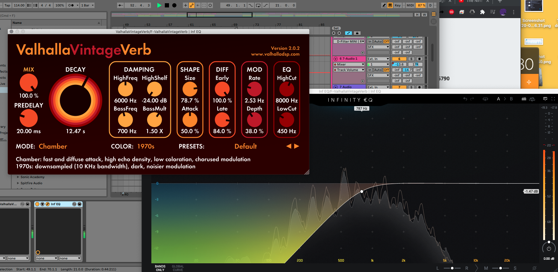Image resolution: width=558 pixels, height=272 pixels.
Task: Start playback with the green Play button
Action: (x=159, y=5)
